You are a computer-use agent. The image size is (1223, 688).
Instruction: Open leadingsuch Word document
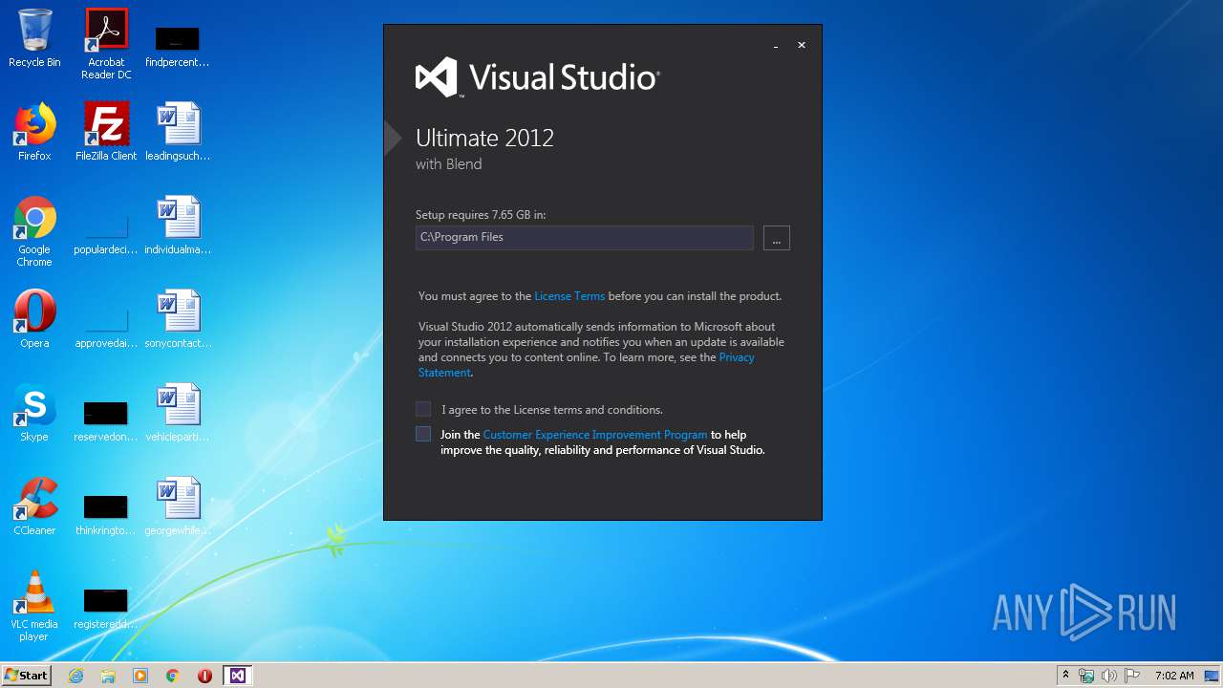[178, 132]
